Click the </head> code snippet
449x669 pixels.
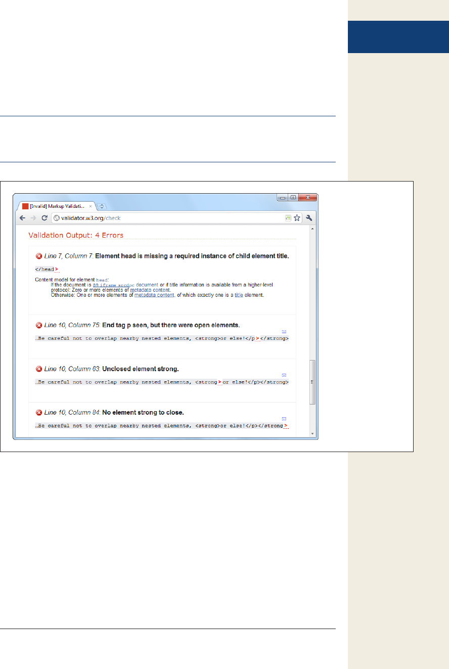coord(47,270)
